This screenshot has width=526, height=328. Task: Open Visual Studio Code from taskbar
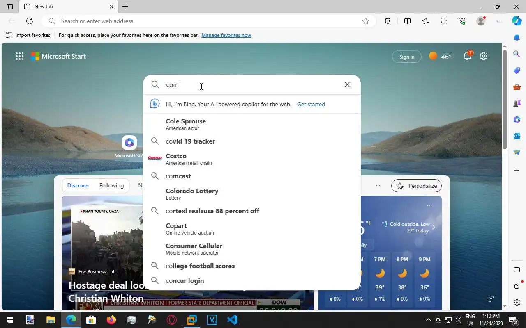[232, 320]
